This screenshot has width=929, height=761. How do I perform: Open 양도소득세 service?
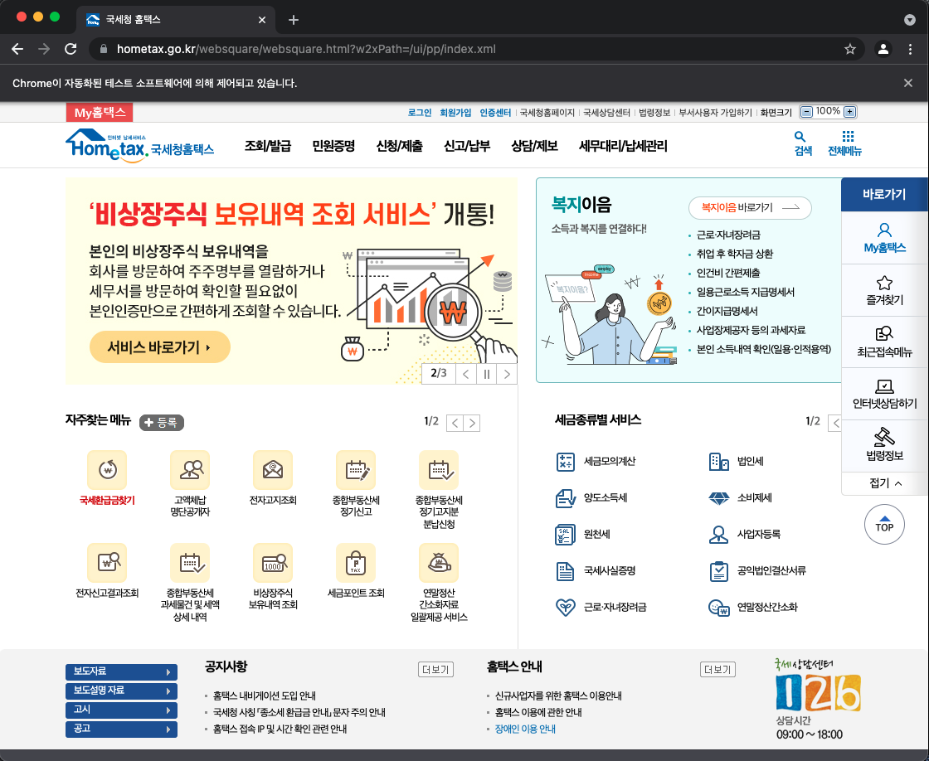pos(591,498)
